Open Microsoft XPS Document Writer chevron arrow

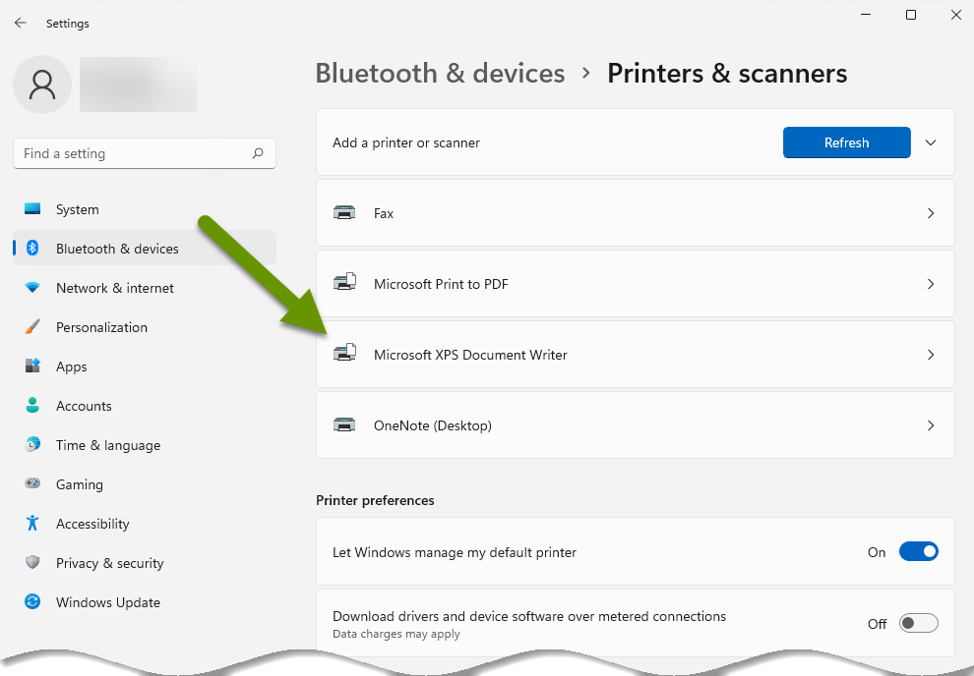click(931, 355)
